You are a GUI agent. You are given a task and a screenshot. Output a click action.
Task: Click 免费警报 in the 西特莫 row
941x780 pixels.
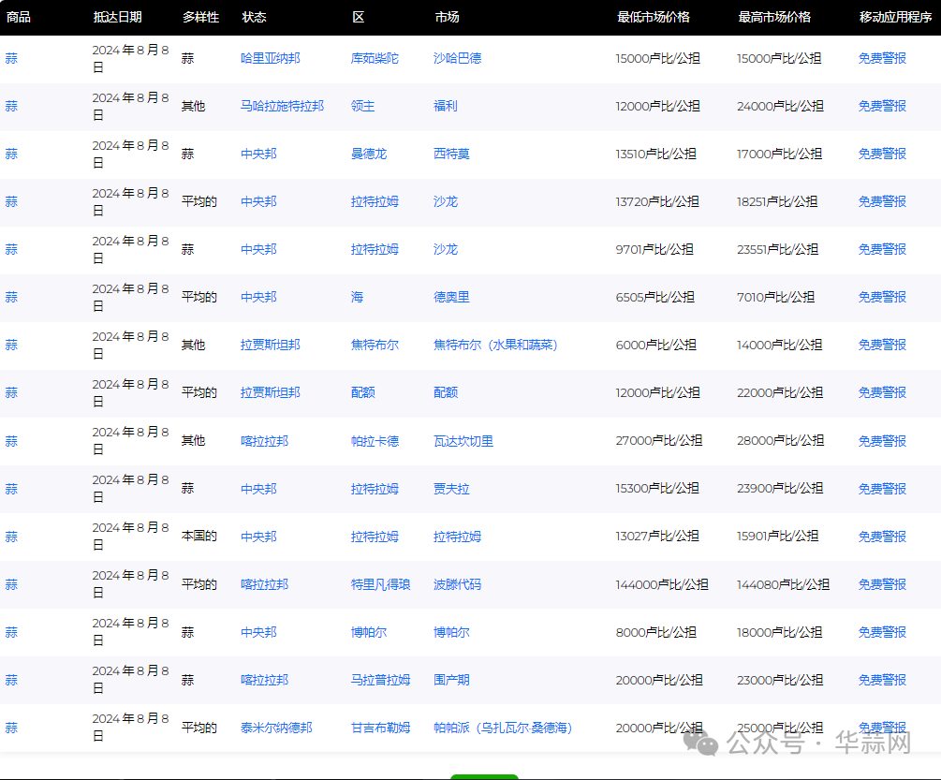tap(882, 154)
